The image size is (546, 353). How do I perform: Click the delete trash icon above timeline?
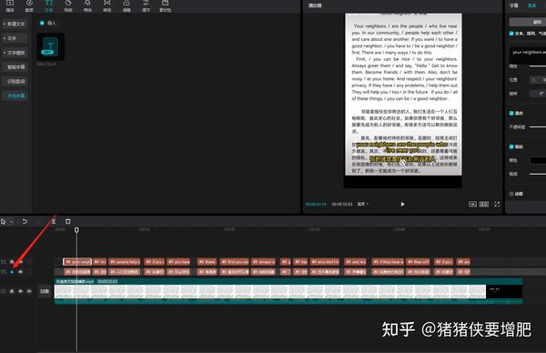pos(68,221)
